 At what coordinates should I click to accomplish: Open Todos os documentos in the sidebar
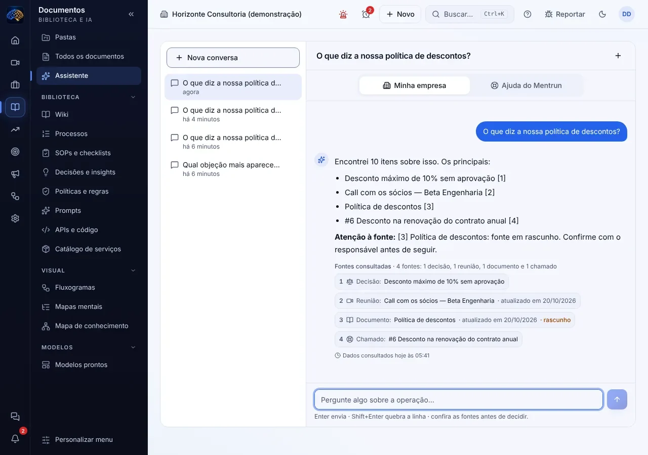[89, 56]
